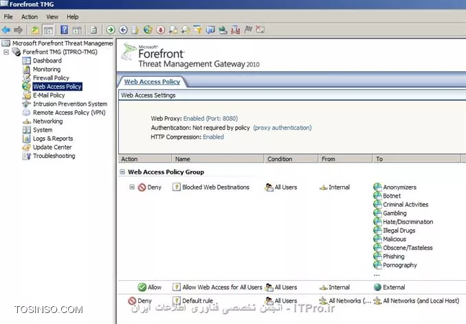Open the File menu
466x324 pixels.
click(x=8, y=17)
